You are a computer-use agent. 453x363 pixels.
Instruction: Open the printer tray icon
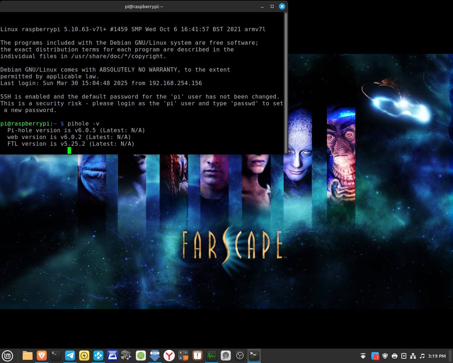point(395,356)
